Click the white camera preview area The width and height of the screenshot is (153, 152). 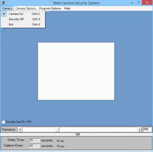[76, 71]
